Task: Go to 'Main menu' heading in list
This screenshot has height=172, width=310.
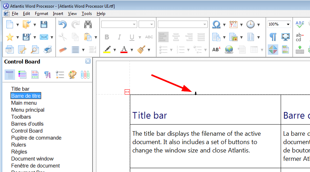Action: 24,103
